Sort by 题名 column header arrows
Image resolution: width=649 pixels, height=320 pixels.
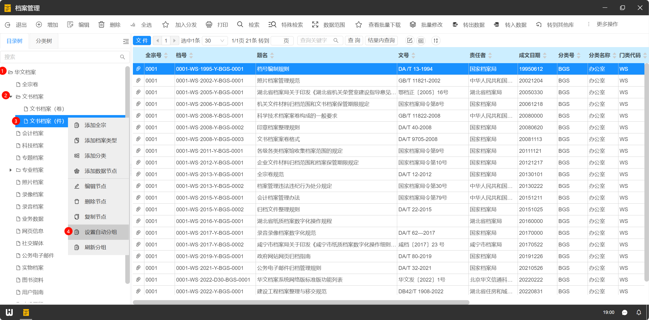272,55
